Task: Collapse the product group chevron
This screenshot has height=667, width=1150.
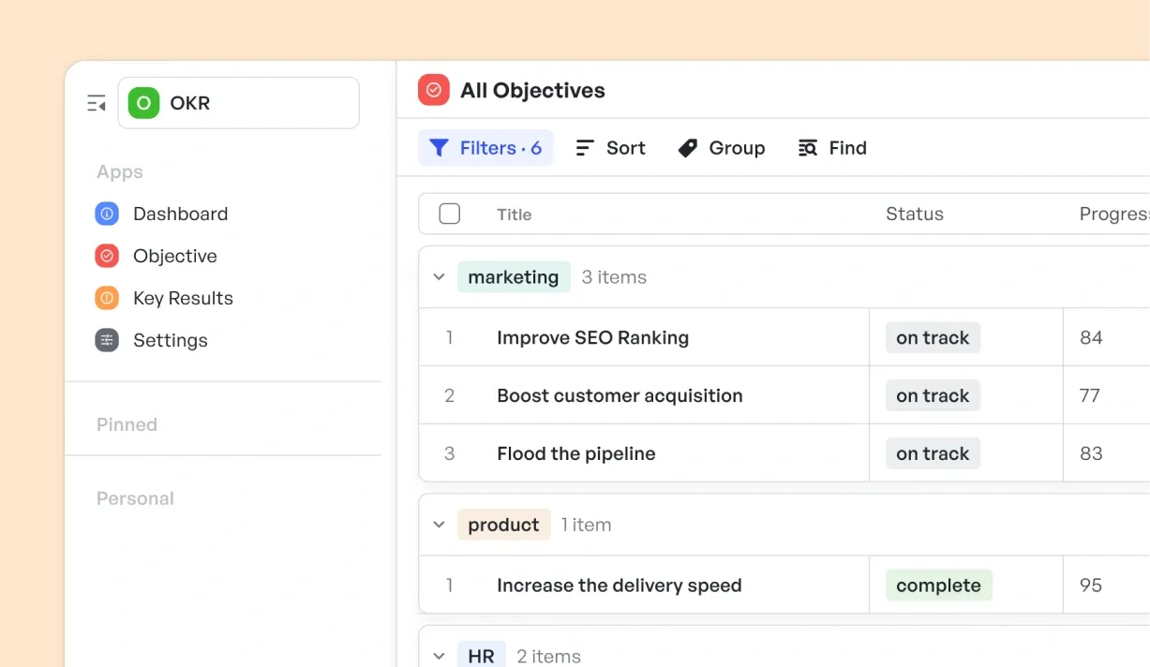Action: (439, 525)
